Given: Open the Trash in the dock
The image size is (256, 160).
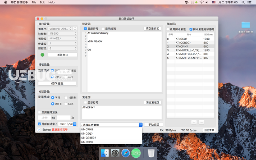Looking at the screenshot, I should click(x=151, y=153).
